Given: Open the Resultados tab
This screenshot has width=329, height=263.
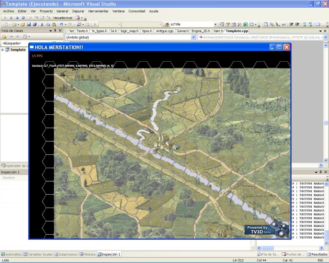Looking at the screenshot, I should 317,254.
